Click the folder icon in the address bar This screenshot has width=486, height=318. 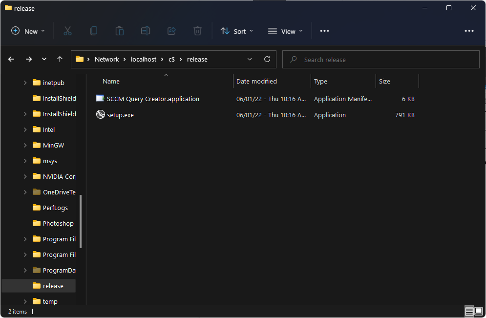click(80, 59)
